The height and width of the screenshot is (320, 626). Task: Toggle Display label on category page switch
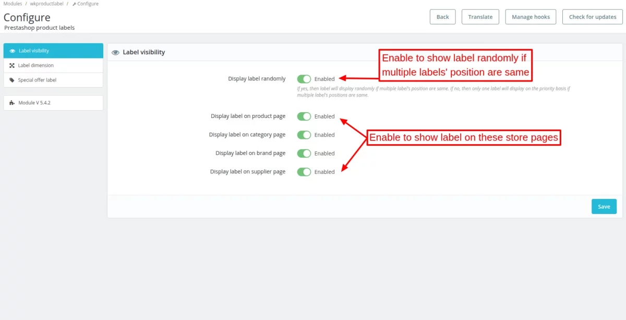point(304,135)
